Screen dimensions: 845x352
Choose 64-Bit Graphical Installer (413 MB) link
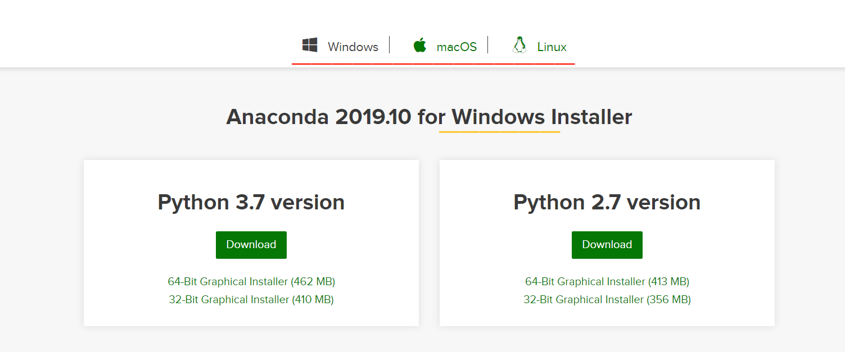tap(607, 281)
